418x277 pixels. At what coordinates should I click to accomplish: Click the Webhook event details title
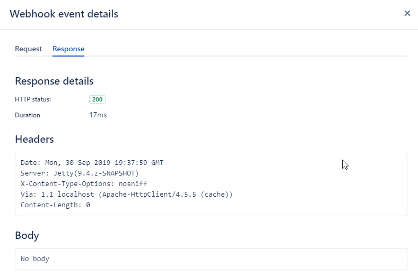(64, 14)
